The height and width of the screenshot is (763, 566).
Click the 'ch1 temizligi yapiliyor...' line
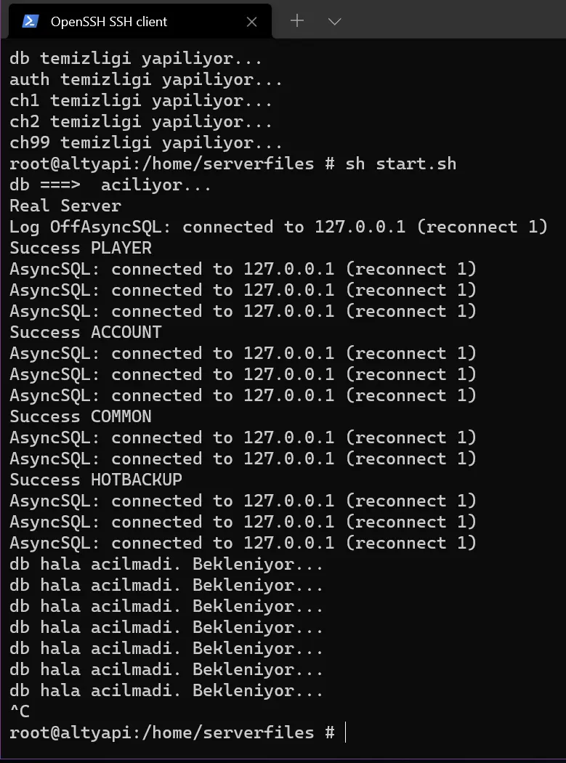(141, 101)
